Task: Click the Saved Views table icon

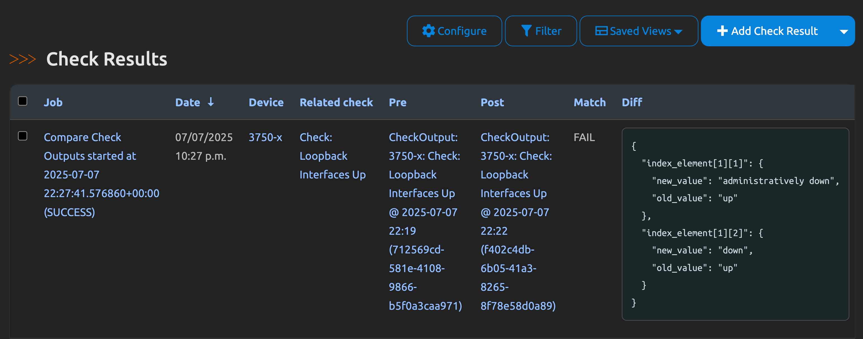Action: point(601,31)
